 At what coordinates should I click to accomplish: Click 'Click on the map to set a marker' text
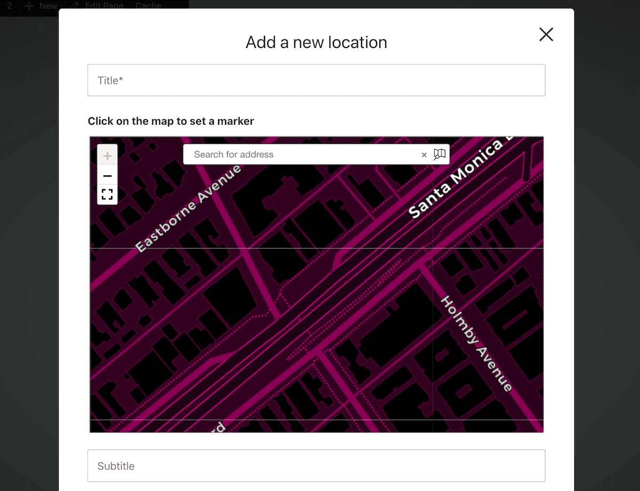(x=171, y=121)
